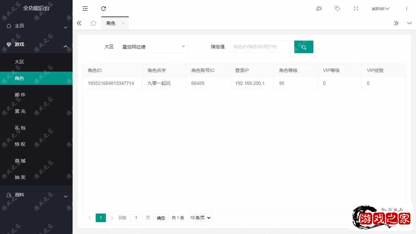This screenshot has width=416, height=234.
Task: Click the more options kebab icon
Action: pos(406,9)
